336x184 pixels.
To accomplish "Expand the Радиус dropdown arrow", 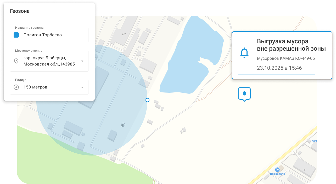I will point(82,87).
